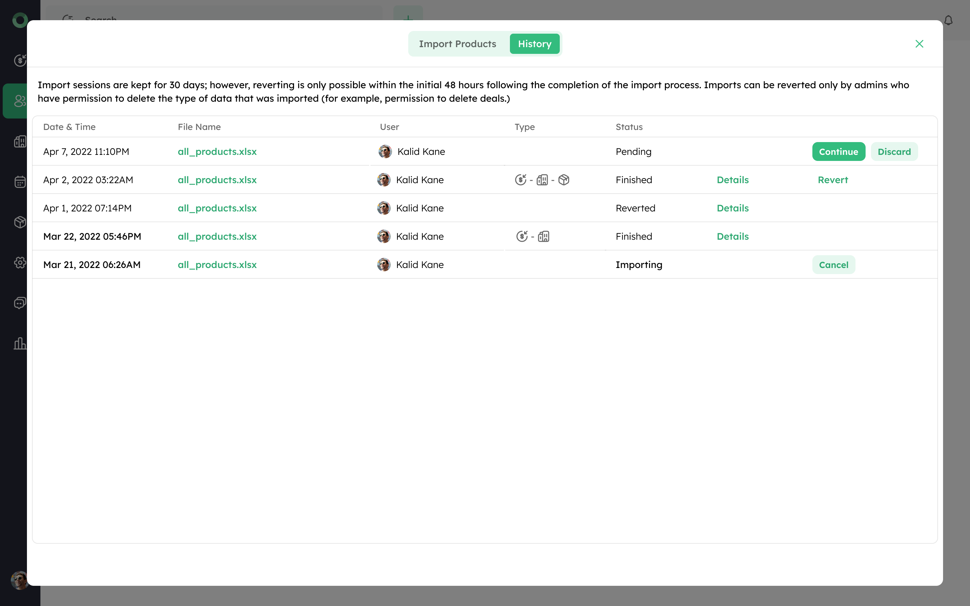Click the companies type icon in Mar 22 row
The image size is (970, 606).
(x=544, y=236)
